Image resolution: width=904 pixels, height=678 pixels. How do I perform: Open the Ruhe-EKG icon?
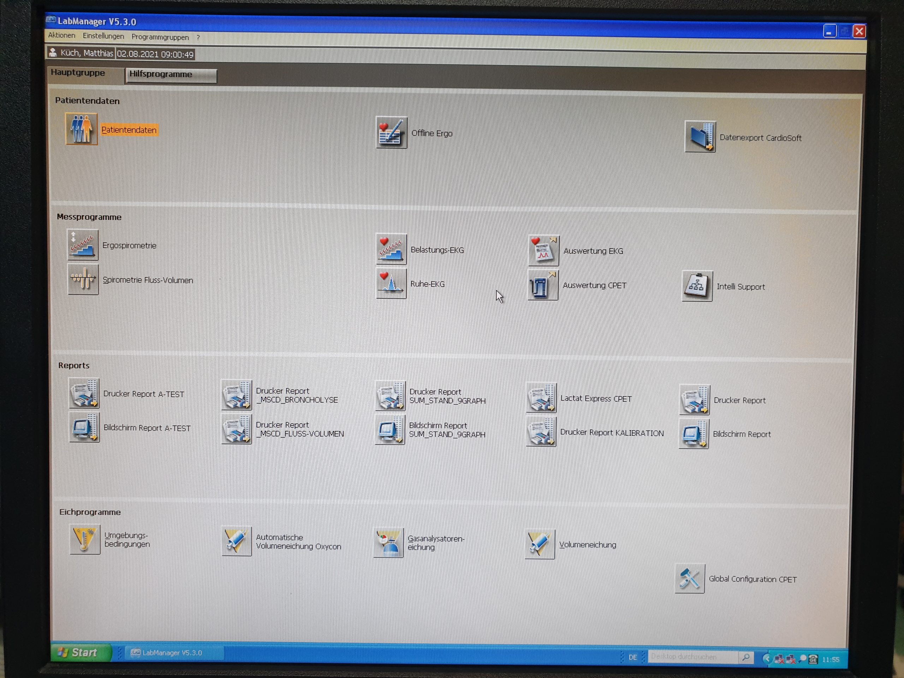tap(391, 283)
